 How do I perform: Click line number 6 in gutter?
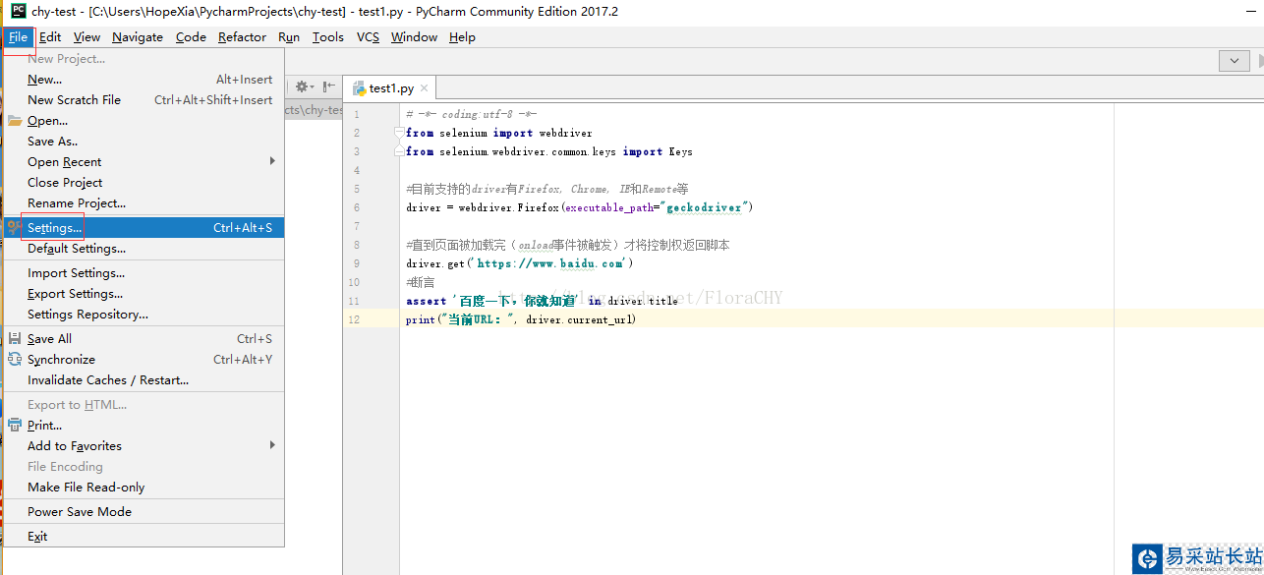356,207
